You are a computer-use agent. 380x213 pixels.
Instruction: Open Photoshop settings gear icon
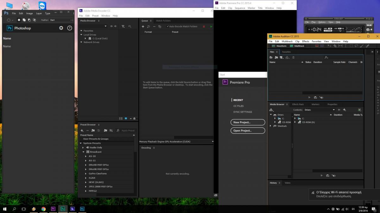(x=61, y=28)
